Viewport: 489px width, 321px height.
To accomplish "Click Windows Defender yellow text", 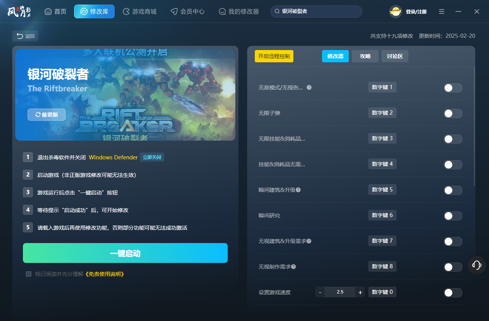I will 113,157.
